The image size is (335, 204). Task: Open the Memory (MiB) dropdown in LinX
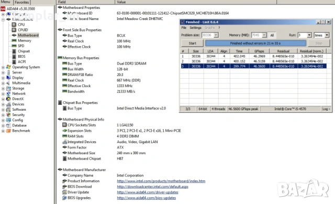(x=264, y=35)
